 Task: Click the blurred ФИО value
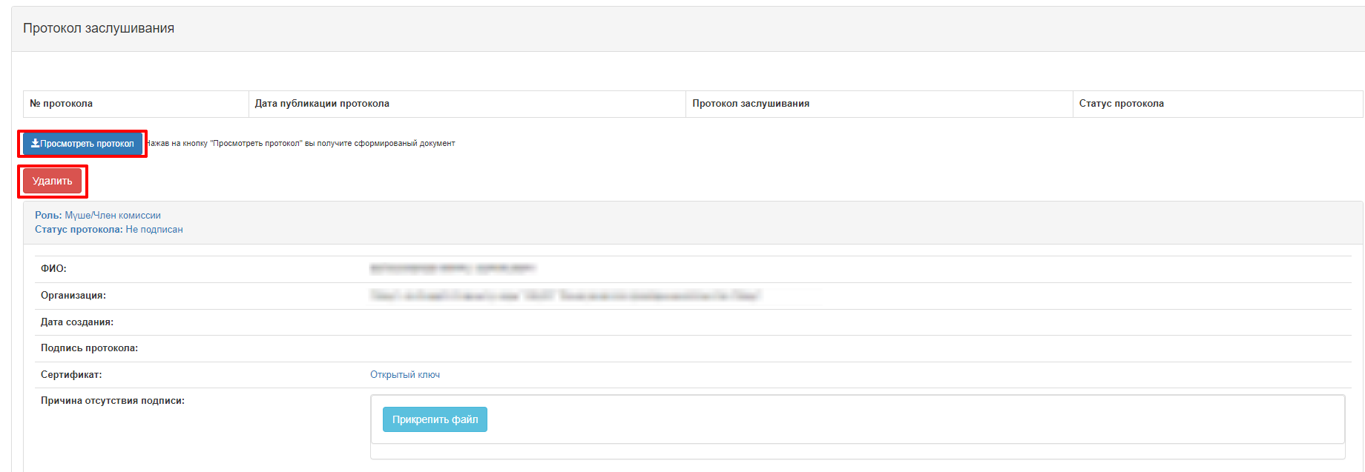click(453, 268)
